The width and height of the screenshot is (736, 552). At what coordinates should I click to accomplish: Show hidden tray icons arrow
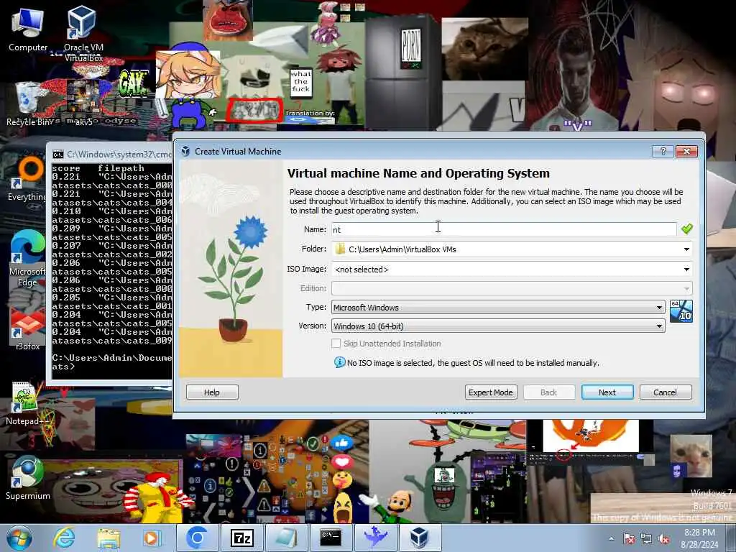611,538
